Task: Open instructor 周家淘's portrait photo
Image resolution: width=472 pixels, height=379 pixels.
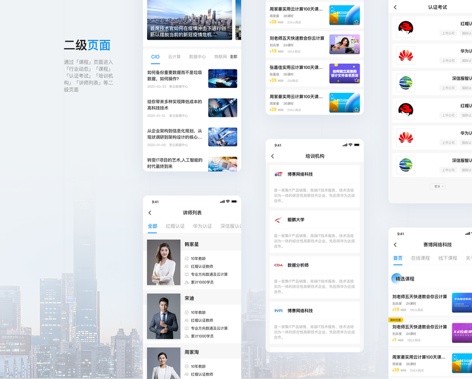Action: click(164, 363)
